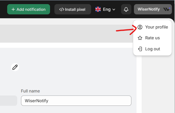
Task: Click the Full name field label
Action: [x=30, y=91]
